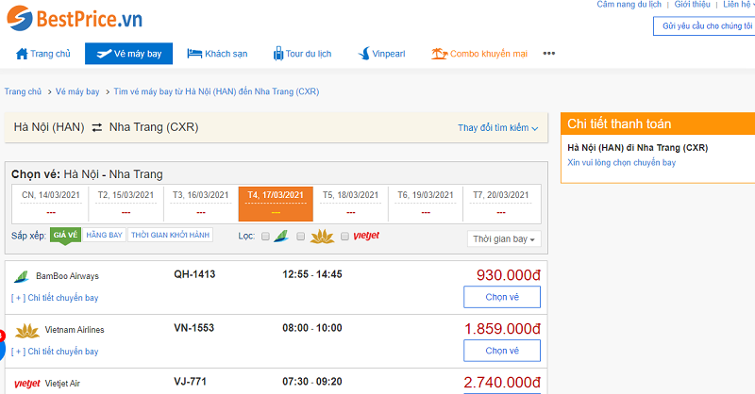Open the Thời gian bay dropdown
755x394 pixels.
coord(504,239)
